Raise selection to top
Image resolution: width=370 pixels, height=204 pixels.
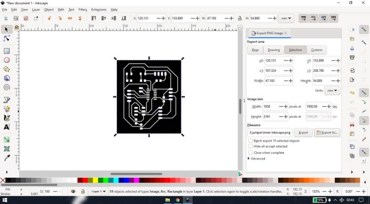tap(94, 18)
